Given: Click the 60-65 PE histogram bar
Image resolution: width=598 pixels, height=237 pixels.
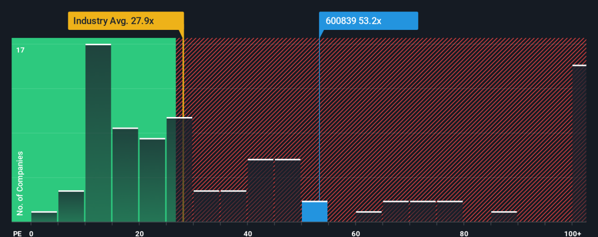Looking at the screenshot, I should (369, 217).
